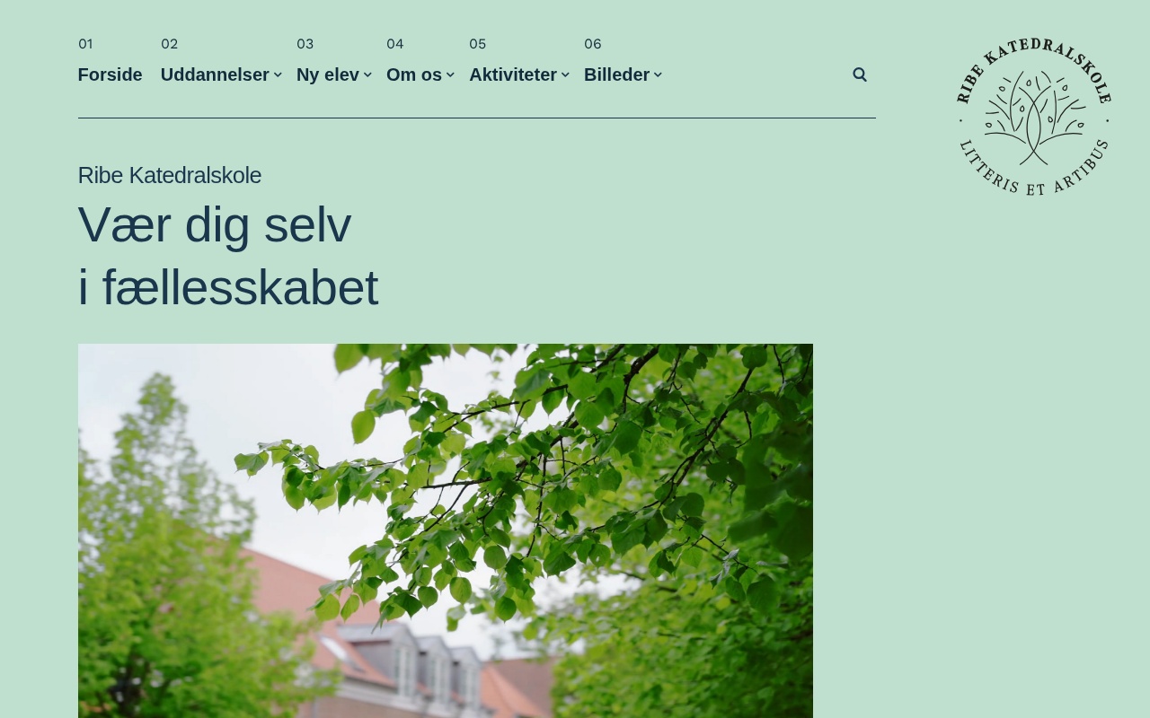
Task: Click the 02 number above Uddannelser
Action: click(x=169, y=44)
